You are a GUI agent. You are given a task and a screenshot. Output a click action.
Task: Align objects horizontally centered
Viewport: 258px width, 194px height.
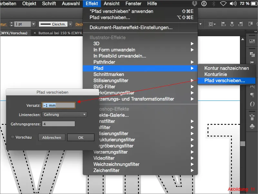click(x=232, y=24)
